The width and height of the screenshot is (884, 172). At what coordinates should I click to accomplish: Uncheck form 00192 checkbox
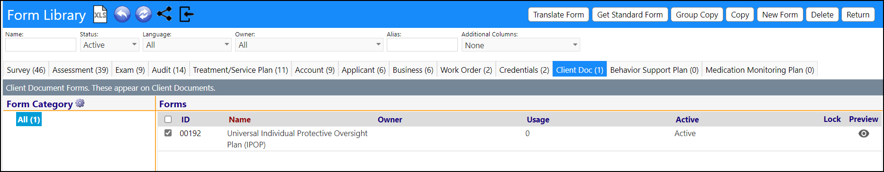coord(168,133)
